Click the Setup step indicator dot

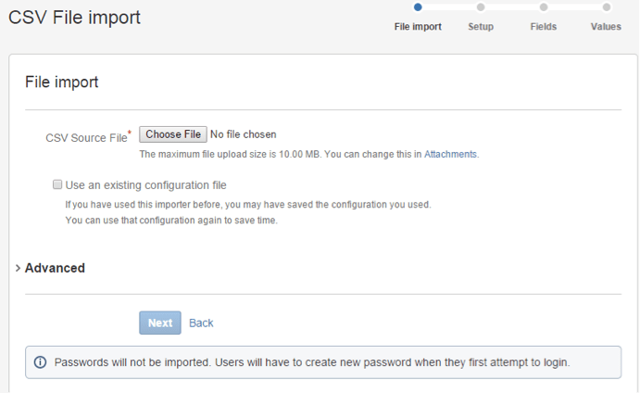click(481, 6)
